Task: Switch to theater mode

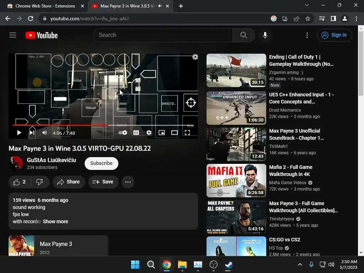Action: click(174, 133)
